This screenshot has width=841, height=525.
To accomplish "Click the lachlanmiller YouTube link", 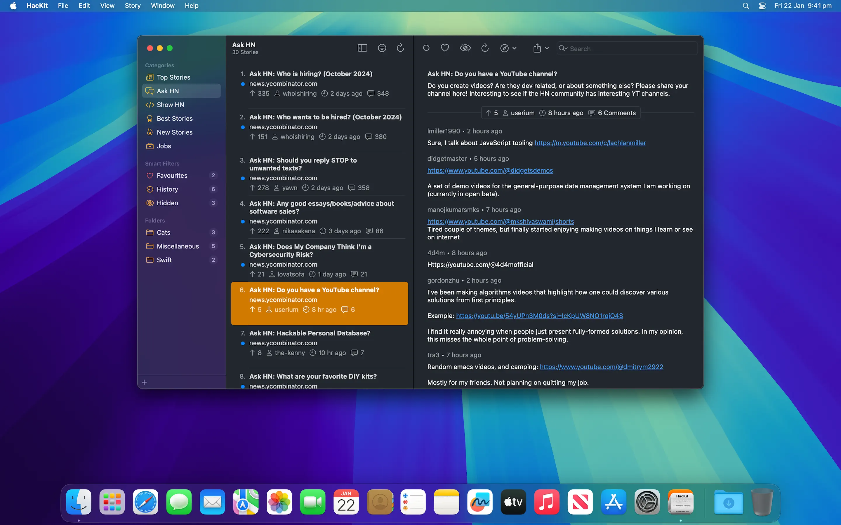I will coord(590,143).
